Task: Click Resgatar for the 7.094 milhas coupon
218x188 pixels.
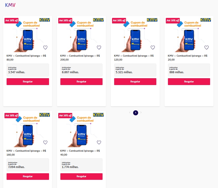Action: pos(28,176)
